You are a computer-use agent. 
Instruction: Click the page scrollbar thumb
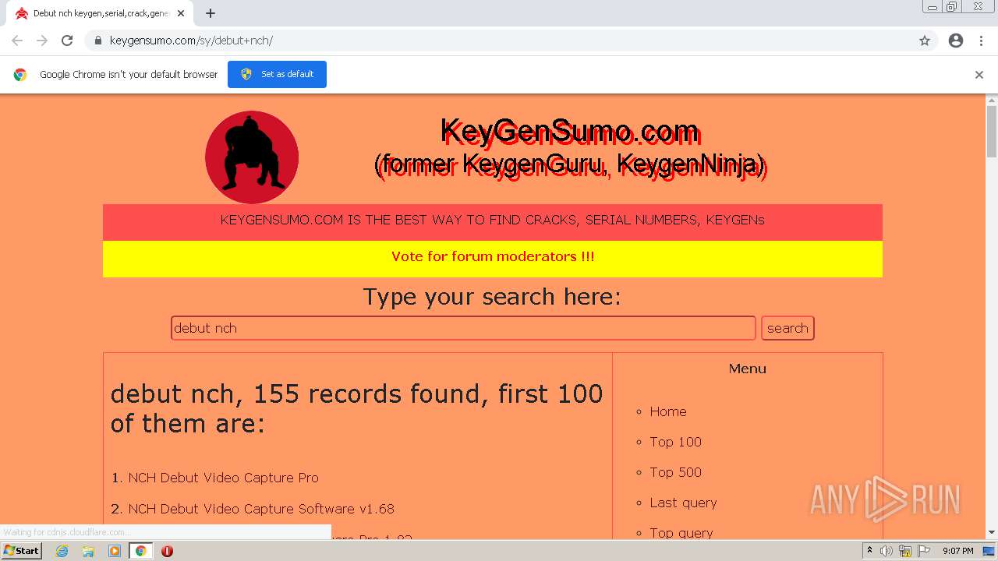coord(992,131)
